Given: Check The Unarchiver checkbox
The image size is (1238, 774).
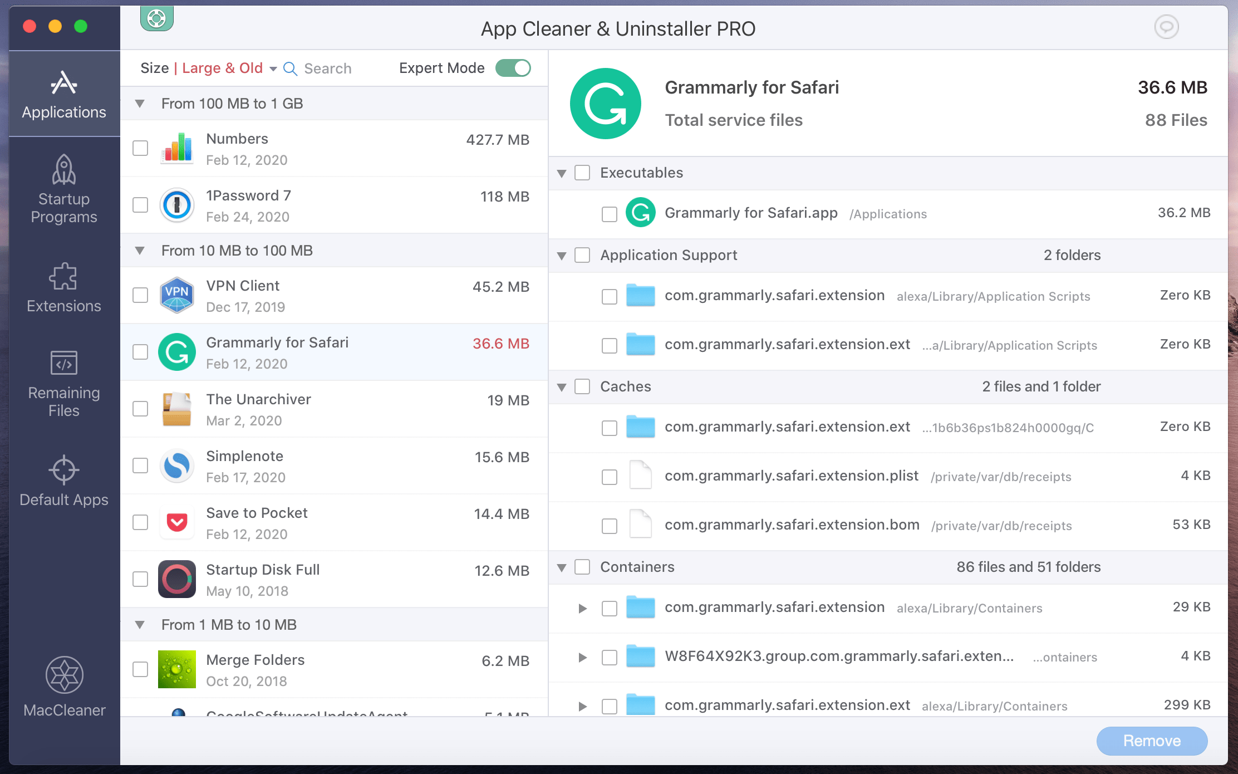Looking at the screenshot, I should tap(140, 409).
